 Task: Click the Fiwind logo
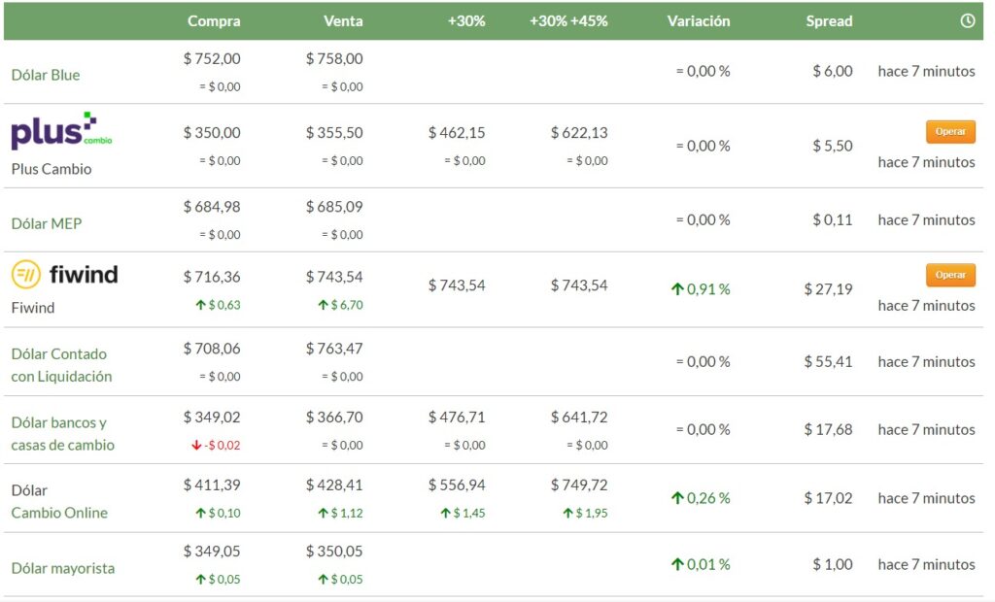tap(64, 275)
